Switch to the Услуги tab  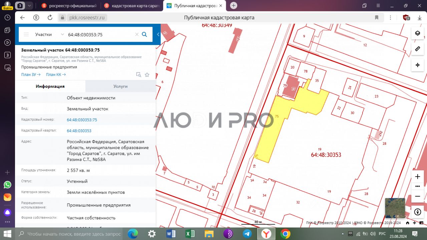pyautogui.click(x=120, y=86)
